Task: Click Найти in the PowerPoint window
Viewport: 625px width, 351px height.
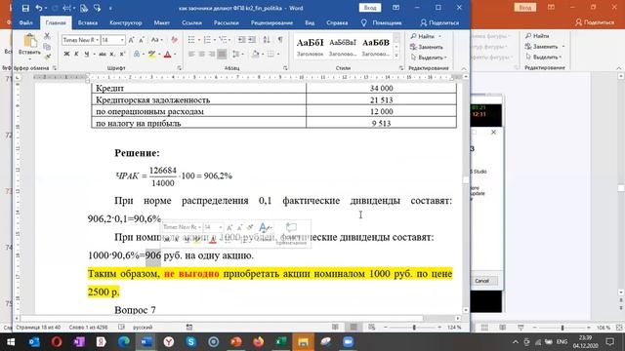Action: click(537, 36)
